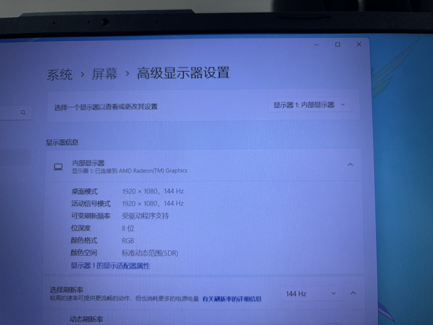433x325 pixels.
Task: Click the 高级显示器设置 page title
Action: point(183,73)
